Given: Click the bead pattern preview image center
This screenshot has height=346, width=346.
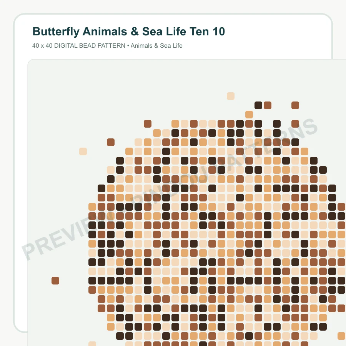Looking at the screenshot, I should click(187, 203).
